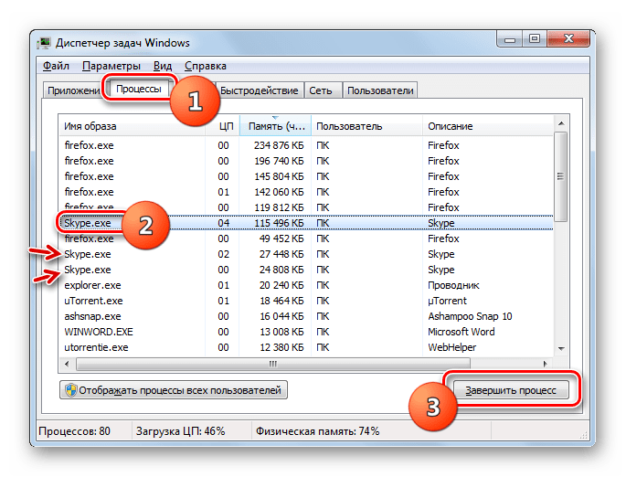The image size is (626, 477).
Task: Select the process row with 119 812 КБ
Action: [306, 207]
